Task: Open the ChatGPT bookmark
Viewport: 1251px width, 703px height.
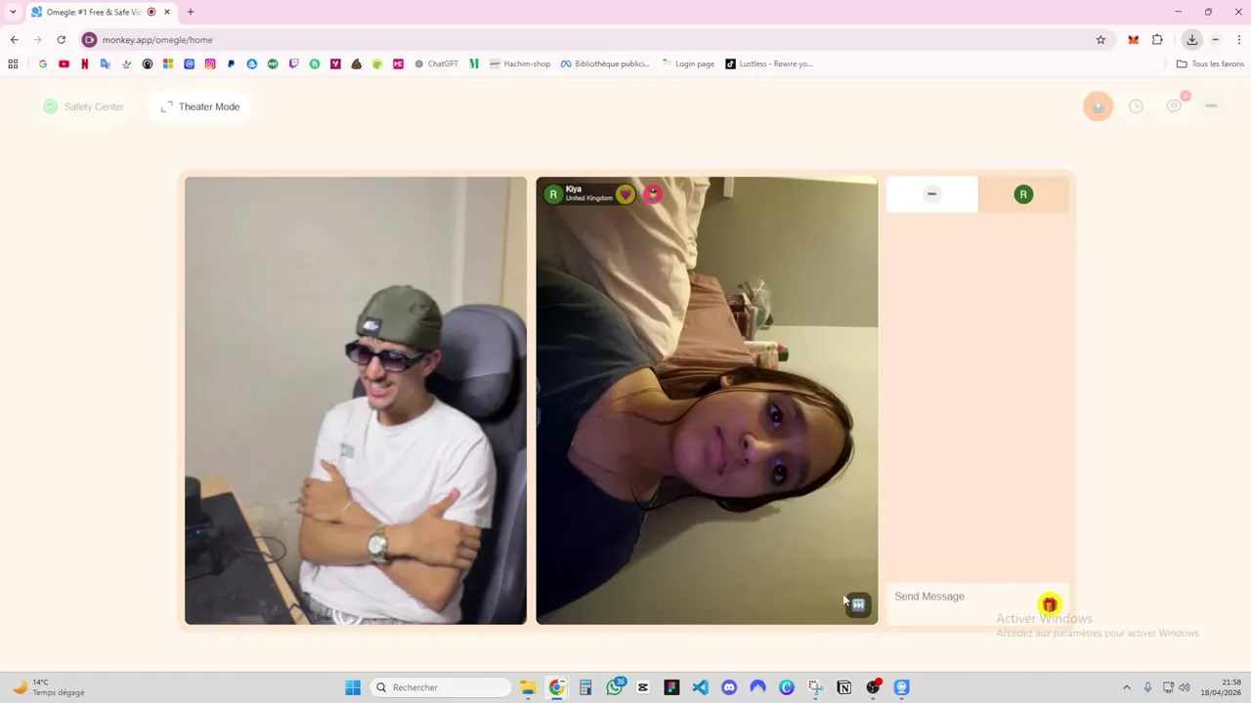Action: (436, 63)
